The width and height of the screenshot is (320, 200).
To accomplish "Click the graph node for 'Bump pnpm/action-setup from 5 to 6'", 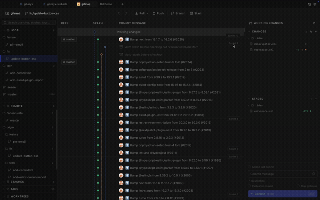I will click(x=98, y=62).
